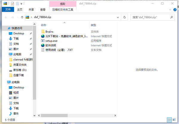Image resolution: width=179 pixels, height=124 pixels.
Task: Click the zip icon in the address bar
Action: point(27,17)
